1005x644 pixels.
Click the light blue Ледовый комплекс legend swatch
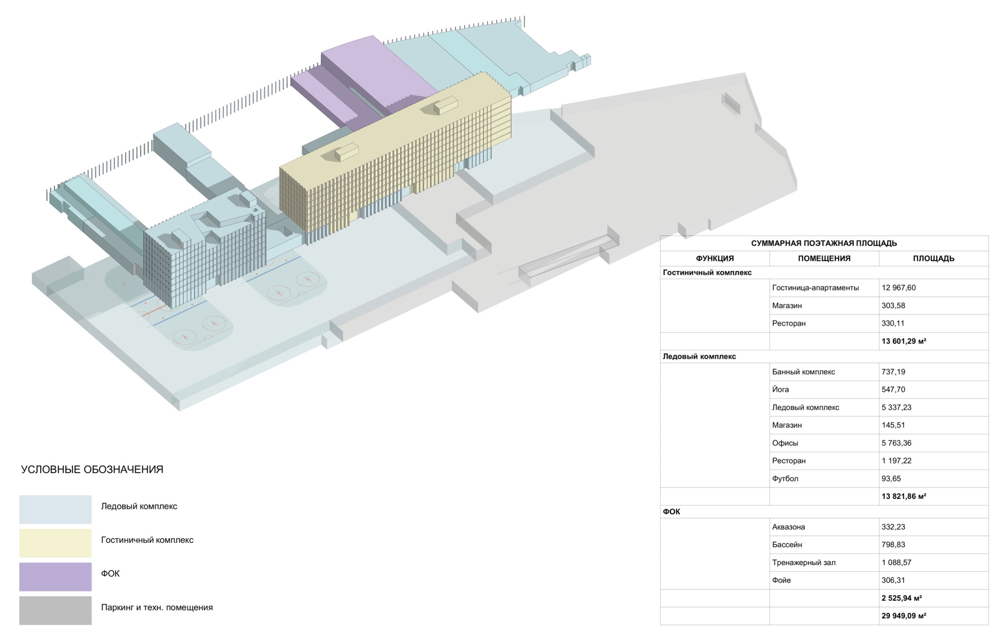(x=55, y=509)
